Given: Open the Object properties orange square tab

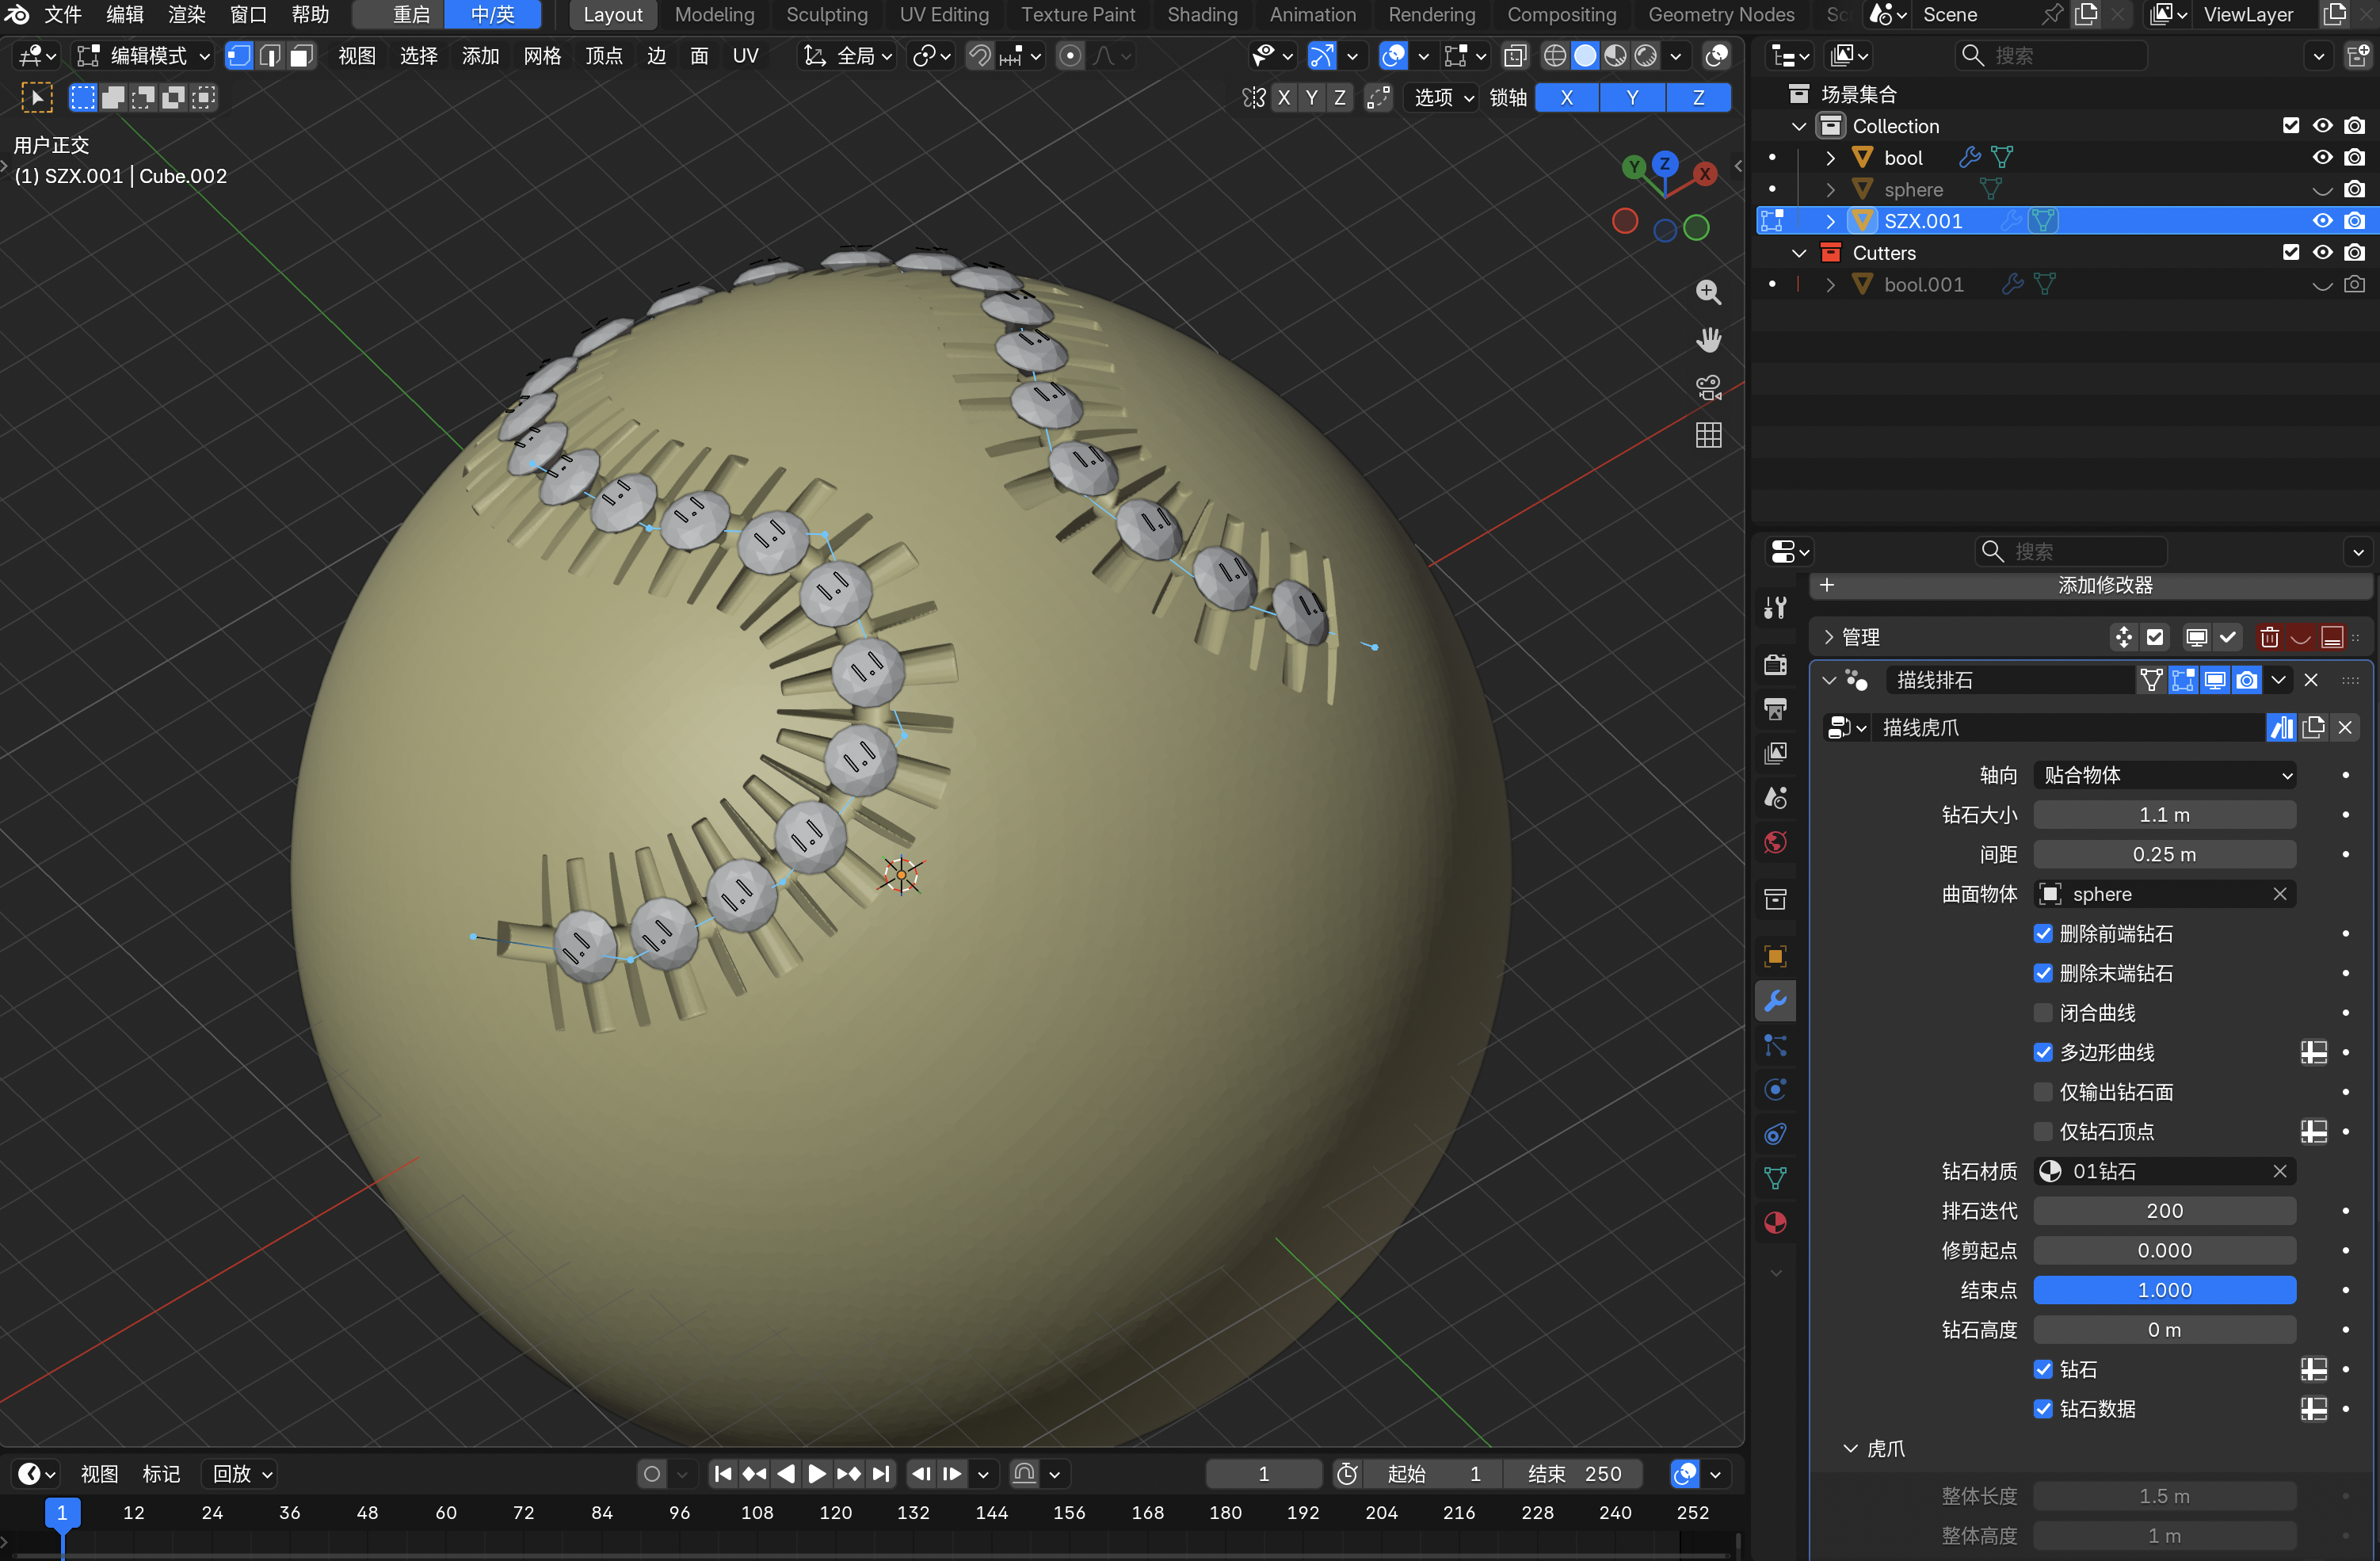Looking at the screenshot, I should 1775,957.
